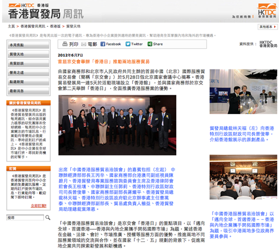Viewport: 279px width, 250px height.
Task: Click caption starting 貿發局總裁林天福
Action: [x=242, y=134]
